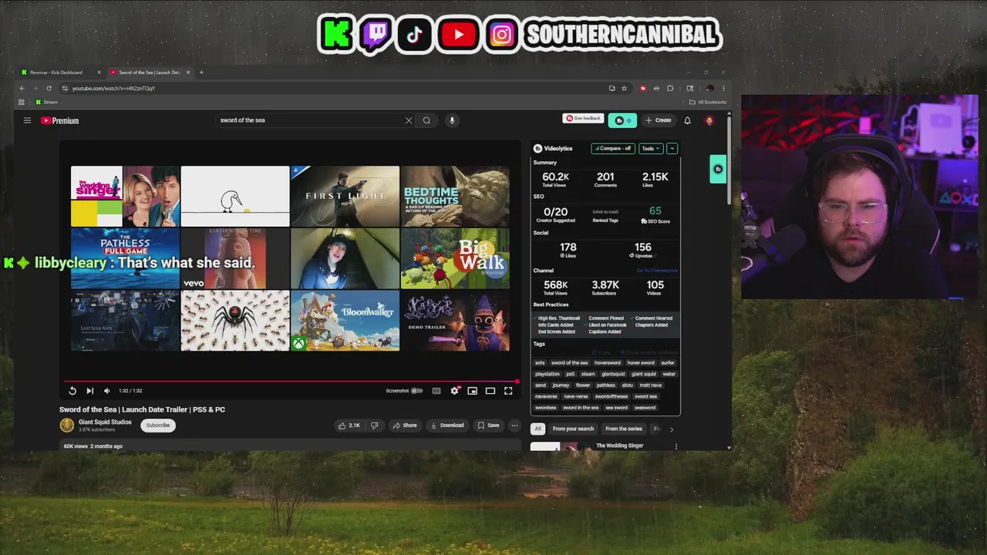Click the teal TubeBuddy header button
The height and width of the screenshot is (555, 987).
tap(622, 120)
